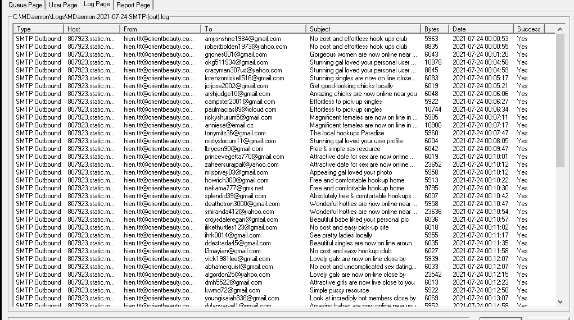Click subject 'Free & simple sex resource'
574x320 pixels.
345,149
